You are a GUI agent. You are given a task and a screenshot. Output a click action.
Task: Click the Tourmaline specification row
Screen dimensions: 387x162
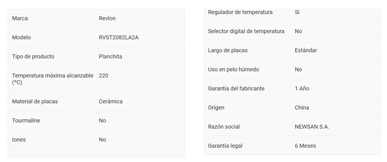(x=96, y=120)
